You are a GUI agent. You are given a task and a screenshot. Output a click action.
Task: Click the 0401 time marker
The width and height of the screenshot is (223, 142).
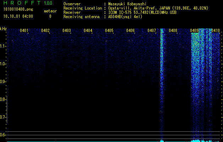point(24,31)
